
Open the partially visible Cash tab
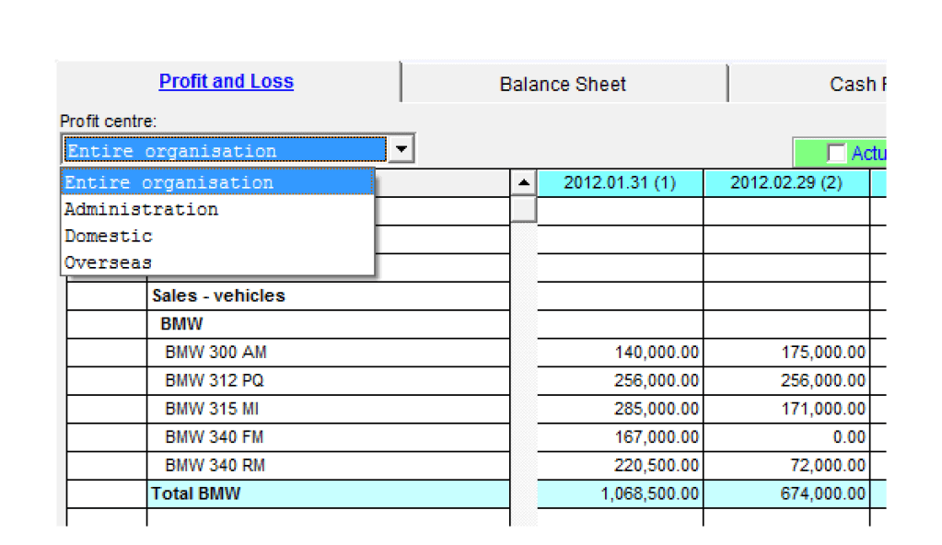[856, 84]
